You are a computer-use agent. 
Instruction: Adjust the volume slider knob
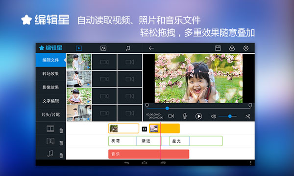230,116
